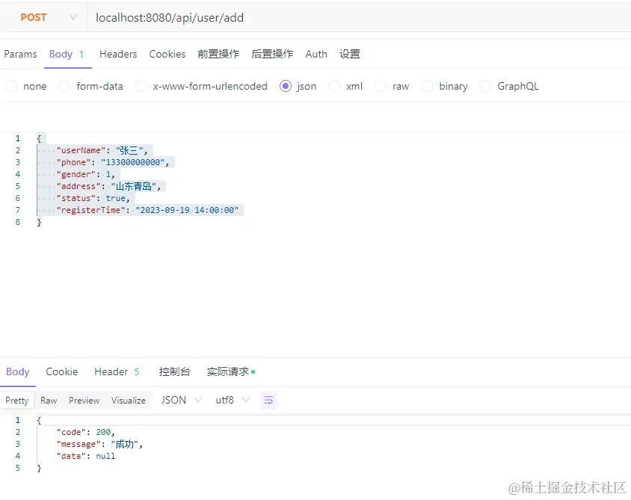
Task: Select the Visualize response view
Action: 129,401
